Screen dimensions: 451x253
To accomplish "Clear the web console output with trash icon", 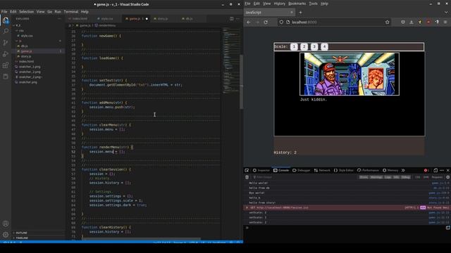I will (x=247, y=177).
